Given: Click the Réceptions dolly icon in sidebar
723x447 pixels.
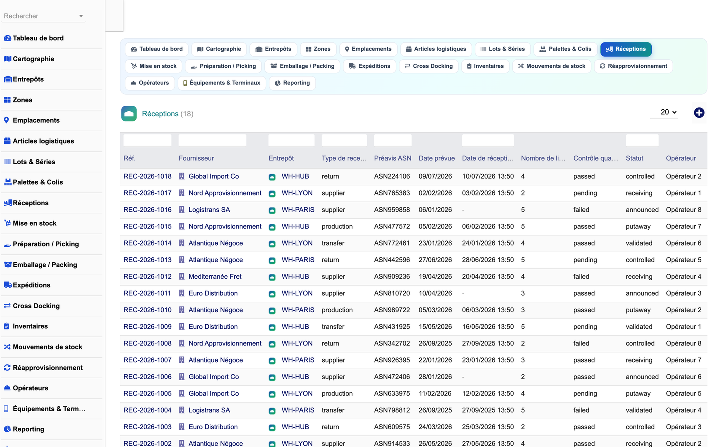Looking at the screenshot, I should pos(7,203).
